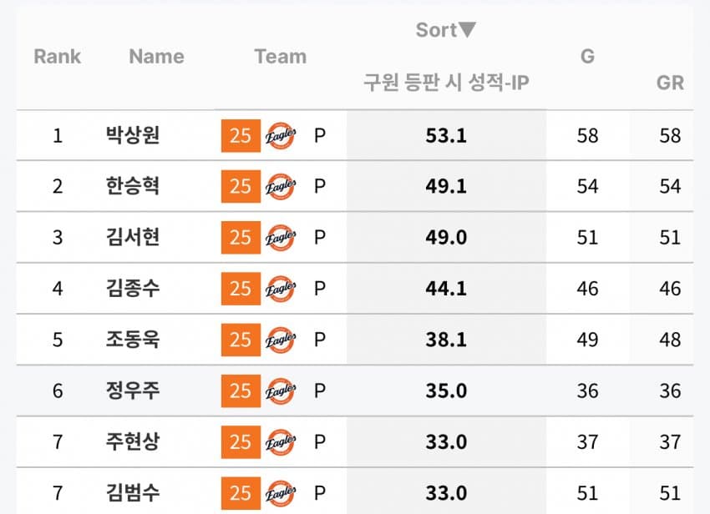Screen dimensions: 710x514
Task: Click Eagles logo in 정우주 row
Action: tap(280, 391)
